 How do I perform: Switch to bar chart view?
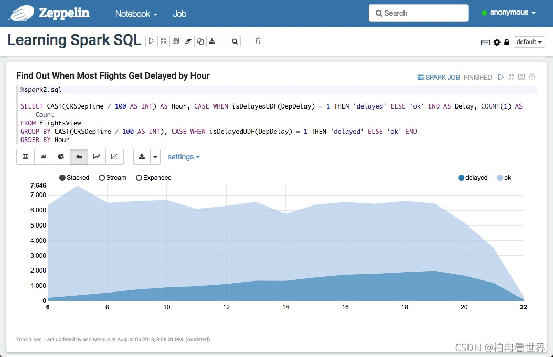point(44,156)
